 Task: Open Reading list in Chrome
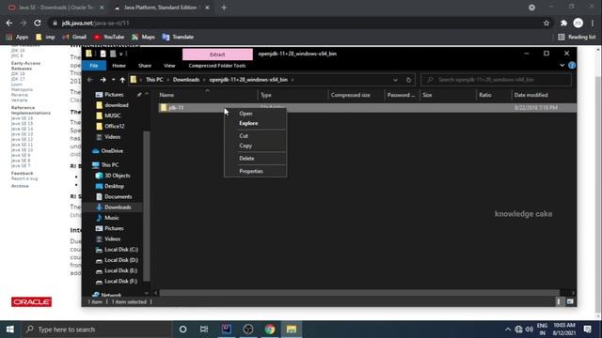[x=577, y=37]
